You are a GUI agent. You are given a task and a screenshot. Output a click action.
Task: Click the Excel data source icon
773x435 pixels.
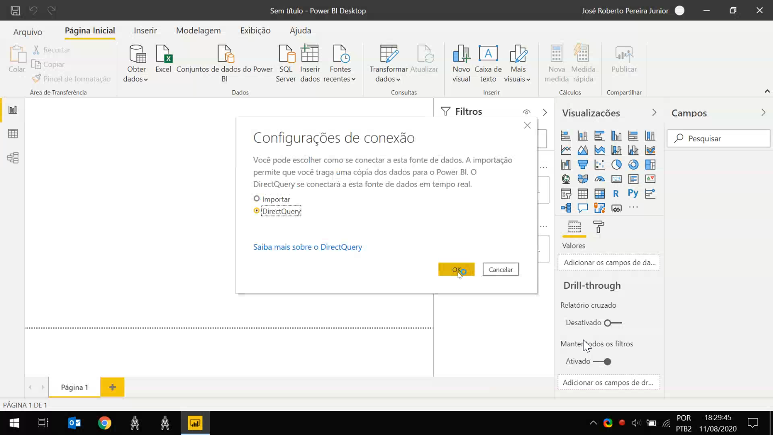click(163, 59)
